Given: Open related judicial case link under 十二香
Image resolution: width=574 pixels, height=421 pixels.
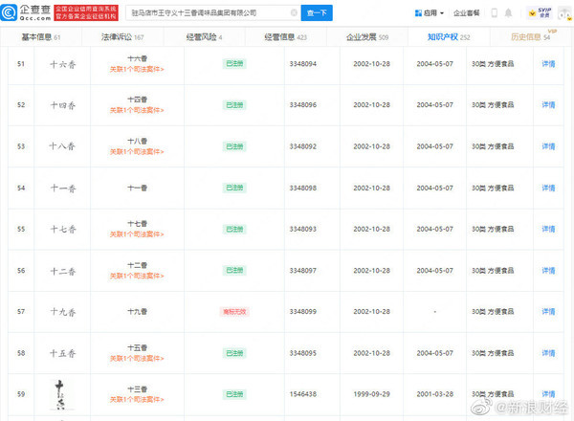Looking at the screenshot, I should coord(137,276).
